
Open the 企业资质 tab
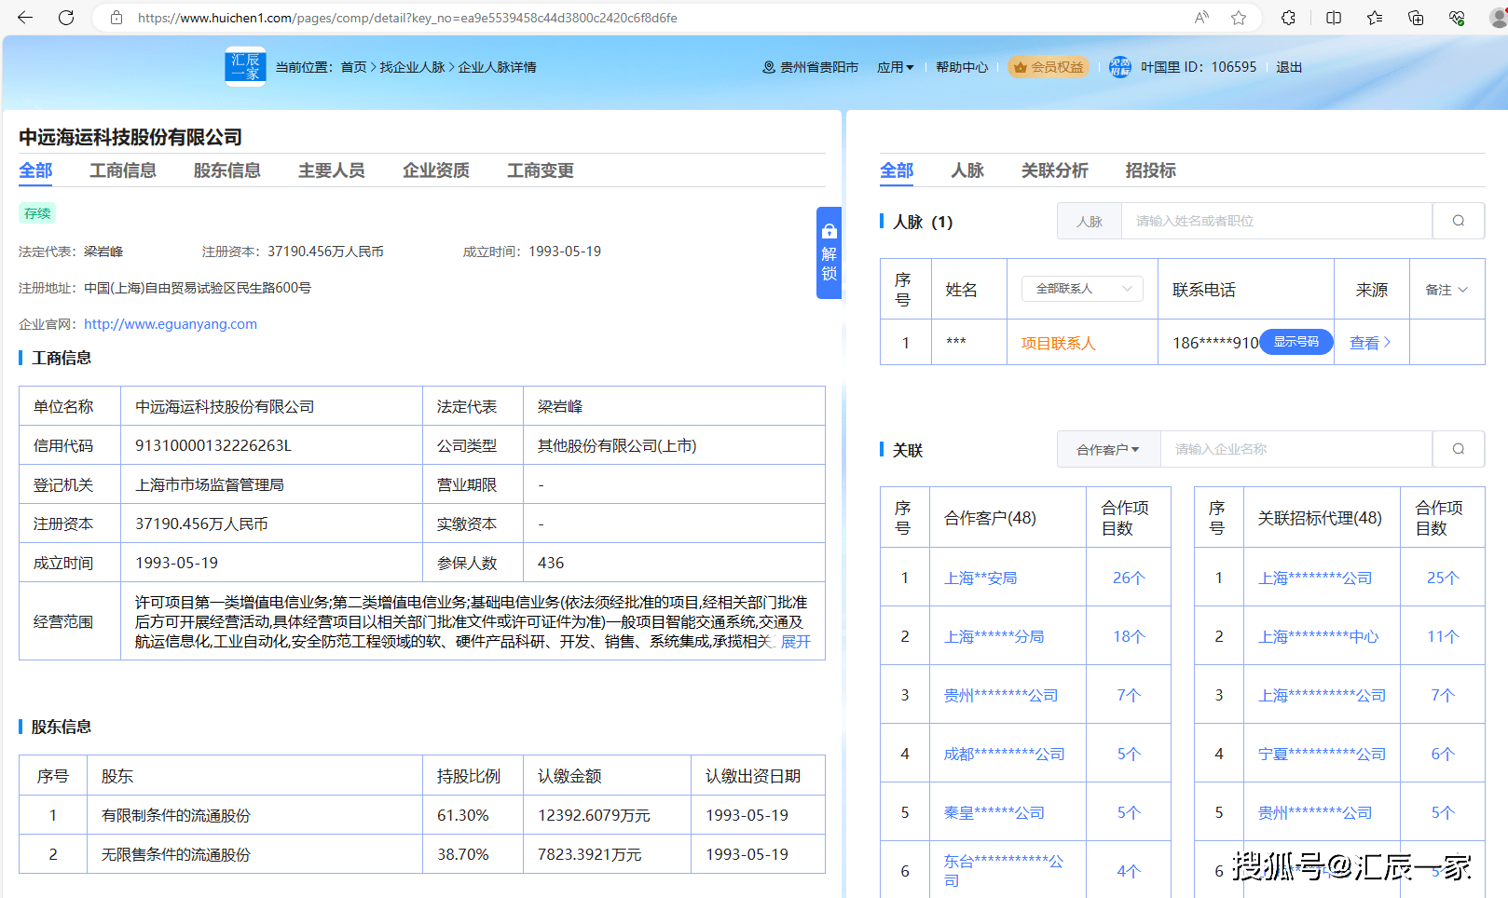click(436, 170)
